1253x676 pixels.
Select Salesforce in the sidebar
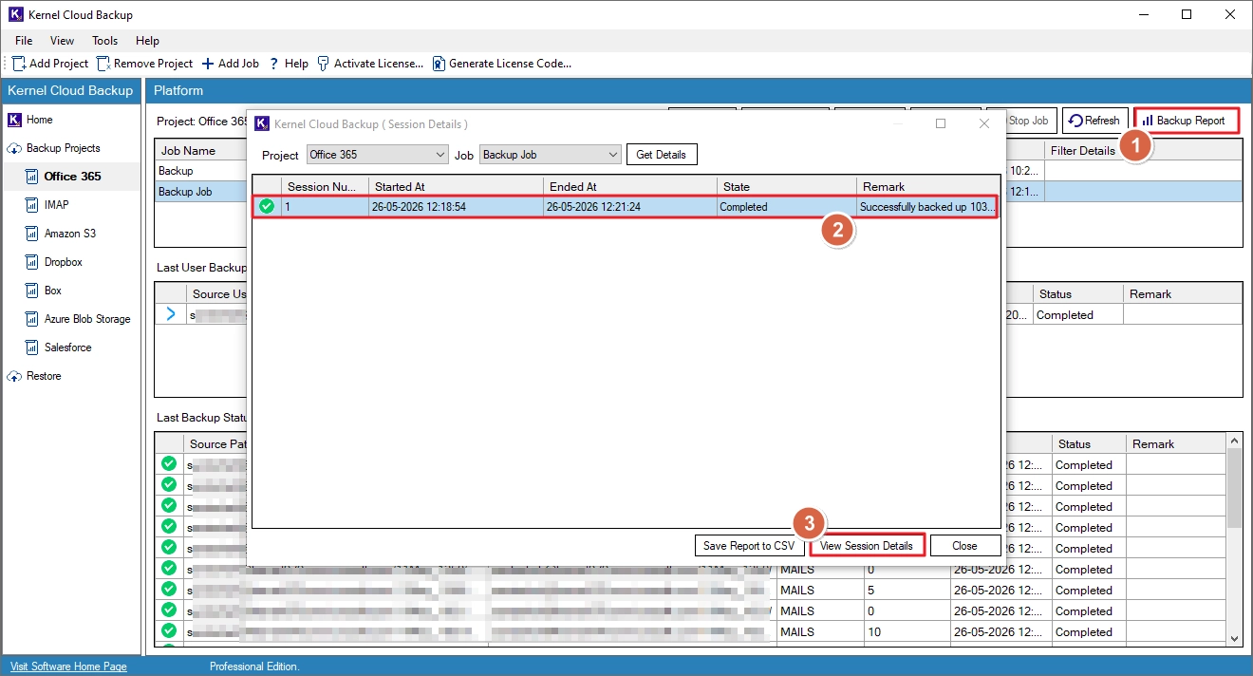[67, 347]
